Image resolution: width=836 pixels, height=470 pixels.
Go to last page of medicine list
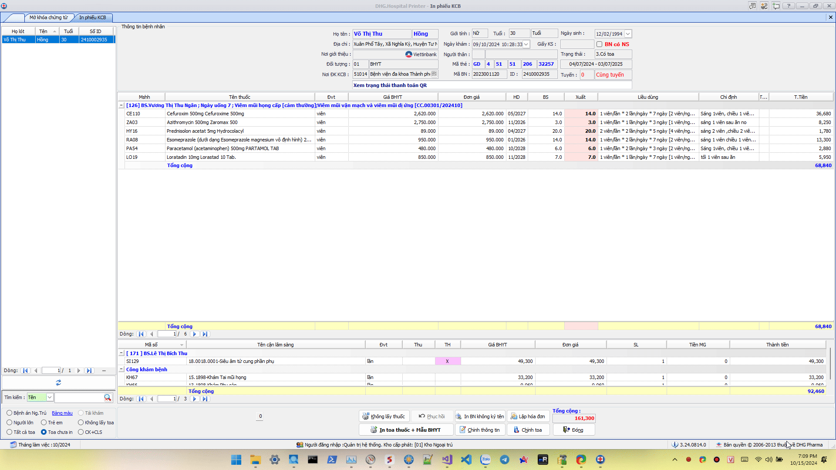(205, 334)
